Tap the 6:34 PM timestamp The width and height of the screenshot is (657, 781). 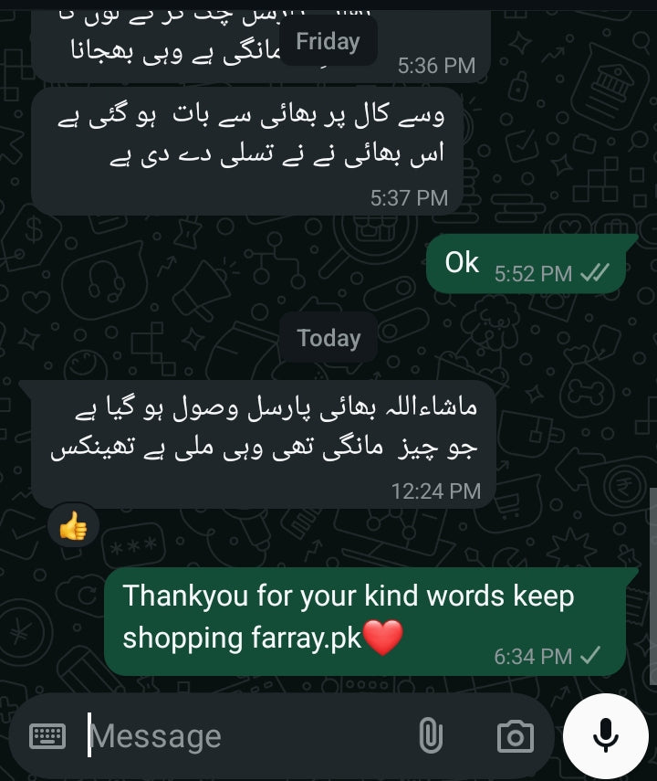click(533, 657)
